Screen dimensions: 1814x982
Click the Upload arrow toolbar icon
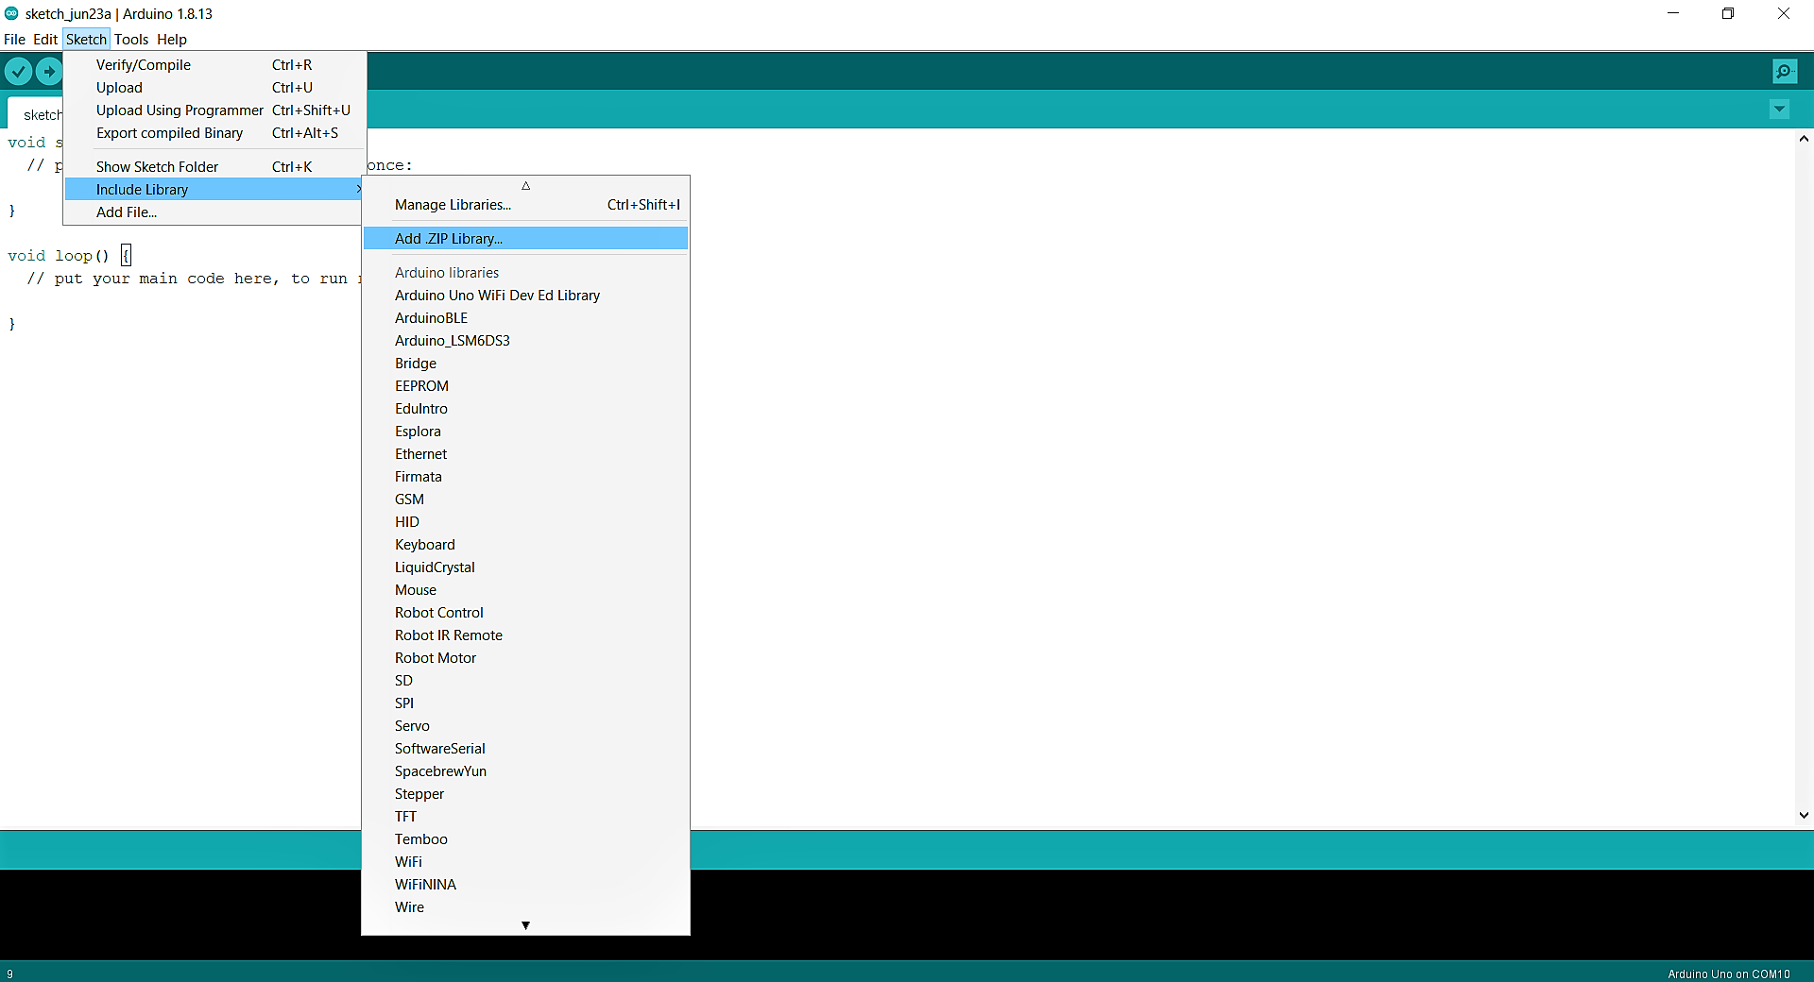(49, 71)
